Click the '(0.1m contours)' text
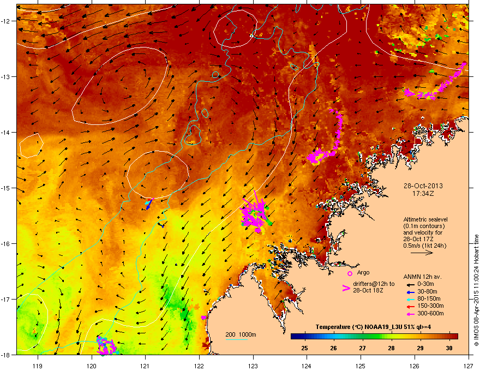This screenshot has width=480, height=371. pyautogui.click(x=424, y=226)
